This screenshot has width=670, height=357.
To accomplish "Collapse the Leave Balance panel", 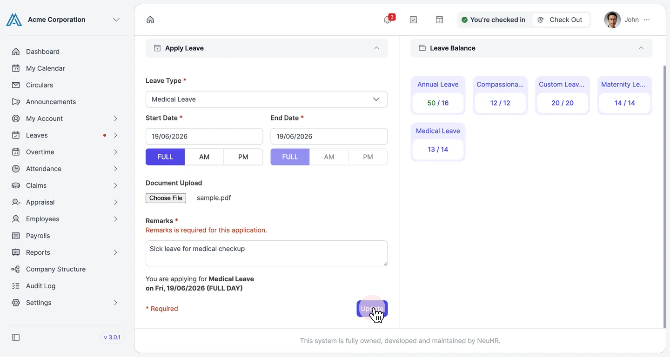I will (641, 48).
